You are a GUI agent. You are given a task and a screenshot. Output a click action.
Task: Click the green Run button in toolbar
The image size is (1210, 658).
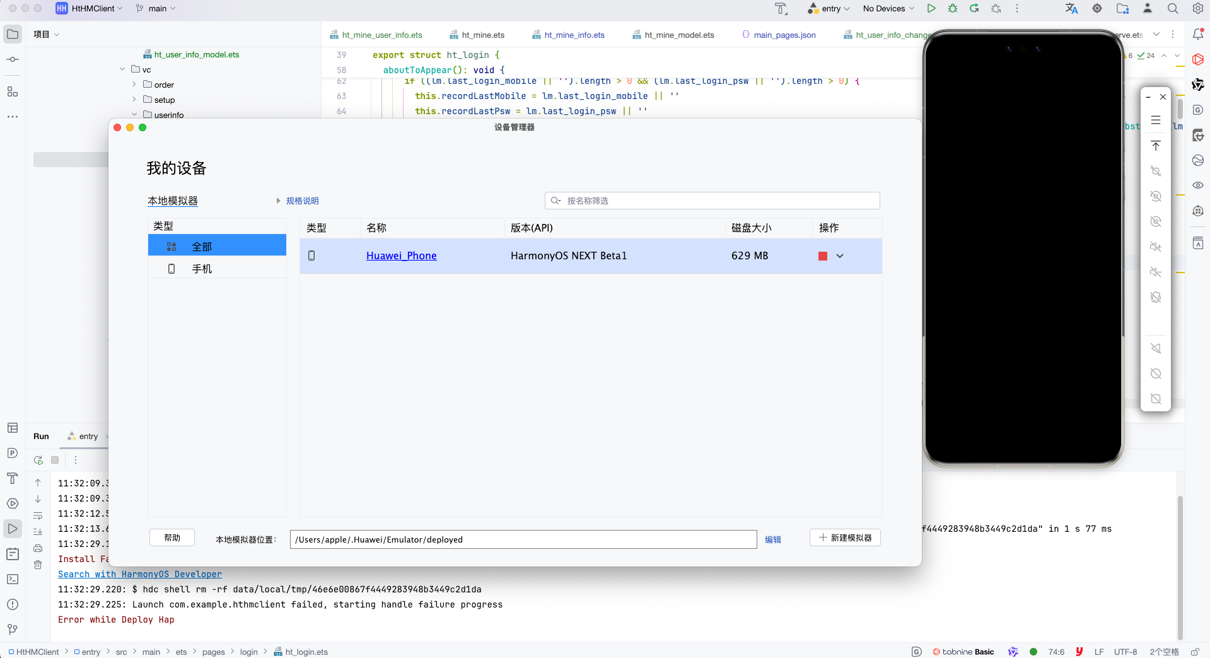pos(931,8)
